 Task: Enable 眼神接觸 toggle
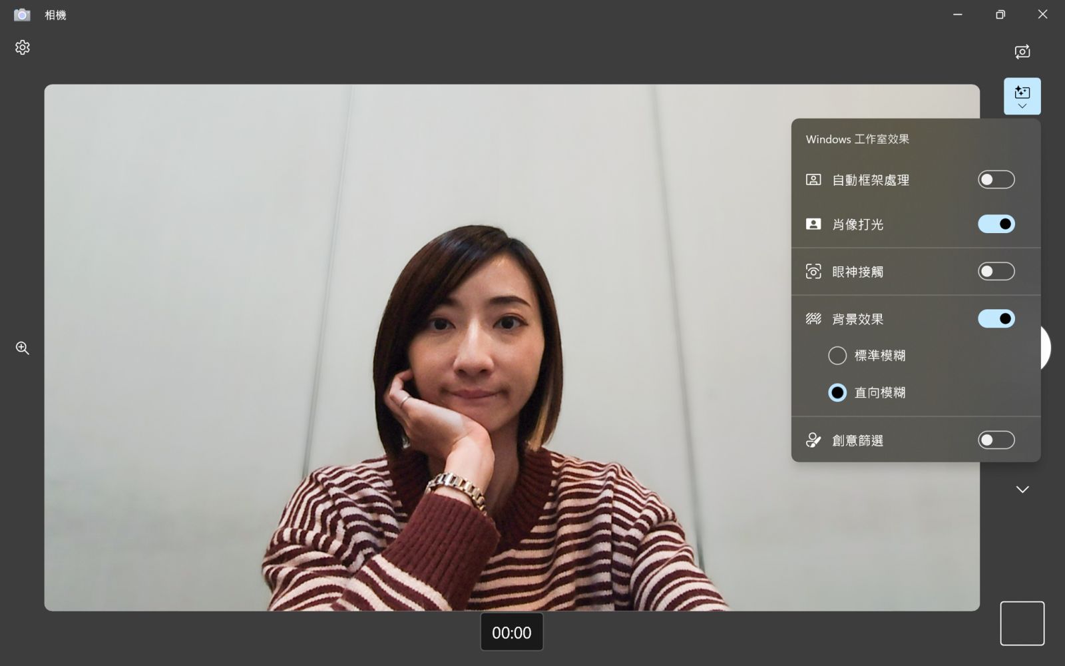(996, 271)
